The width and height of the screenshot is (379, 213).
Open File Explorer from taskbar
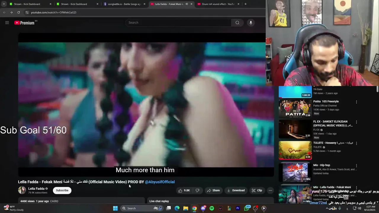click(186, 208)
